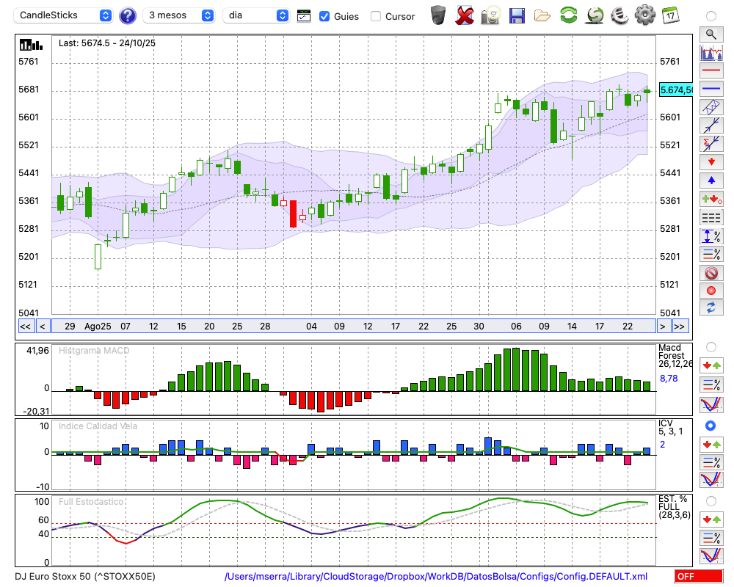Click the calendar icon in toolbar
Viewport: 734px width, 587px height.
pyautogui.click(x=670, y=15)
